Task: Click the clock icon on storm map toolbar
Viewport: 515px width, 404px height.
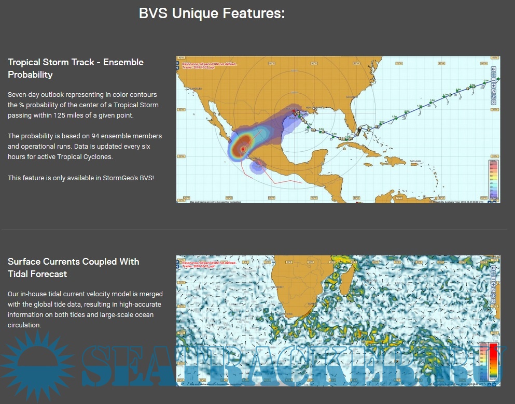Action: (x=493, y=103)
